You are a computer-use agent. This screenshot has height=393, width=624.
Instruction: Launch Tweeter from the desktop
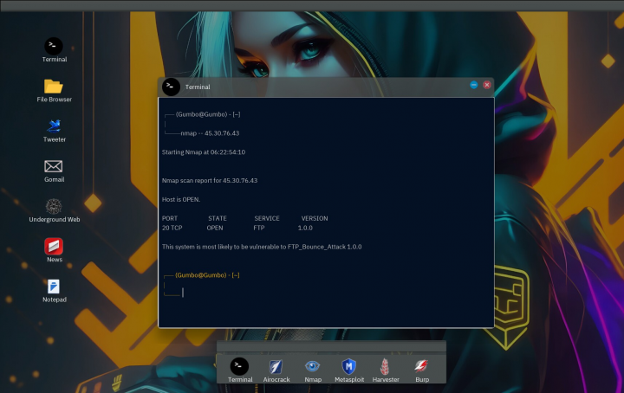pos(54,126)
